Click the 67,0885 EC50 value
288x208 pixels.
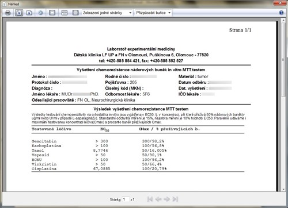(x=102, y=169)
